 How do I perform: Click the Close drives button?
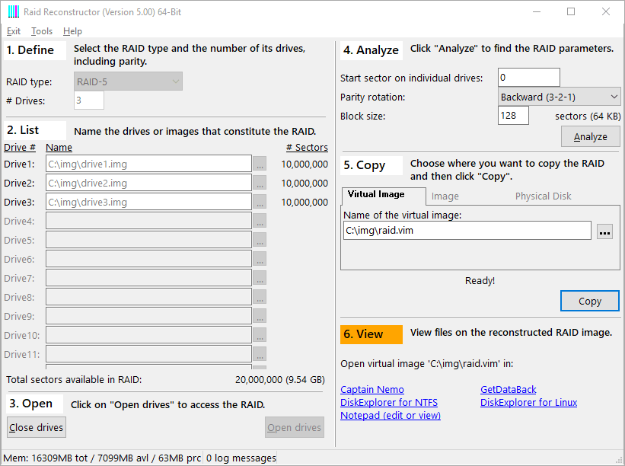pos(37,427)
